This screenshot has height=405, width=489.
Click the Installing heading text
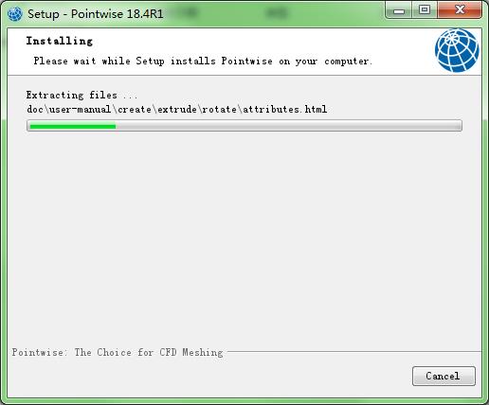(59, 41)
